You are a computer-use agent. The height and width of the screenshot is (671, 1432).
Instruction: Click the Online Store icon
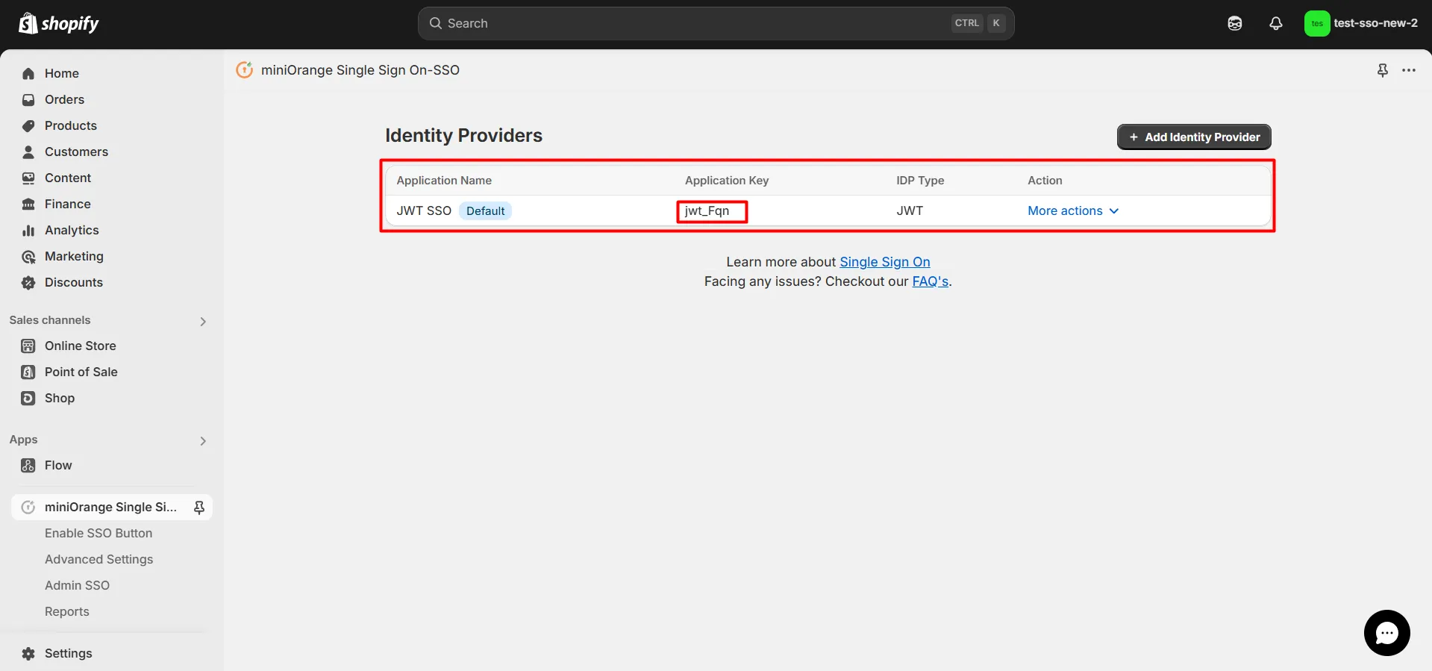click(28, 346)
